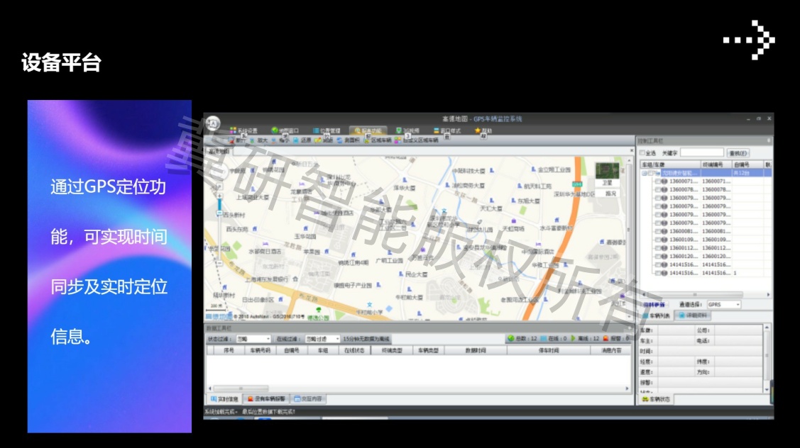Image resolution: width=800 pixels, height=448 pixels.
Task: Check the box for vehicle 13600120
Action: point(657,257)
